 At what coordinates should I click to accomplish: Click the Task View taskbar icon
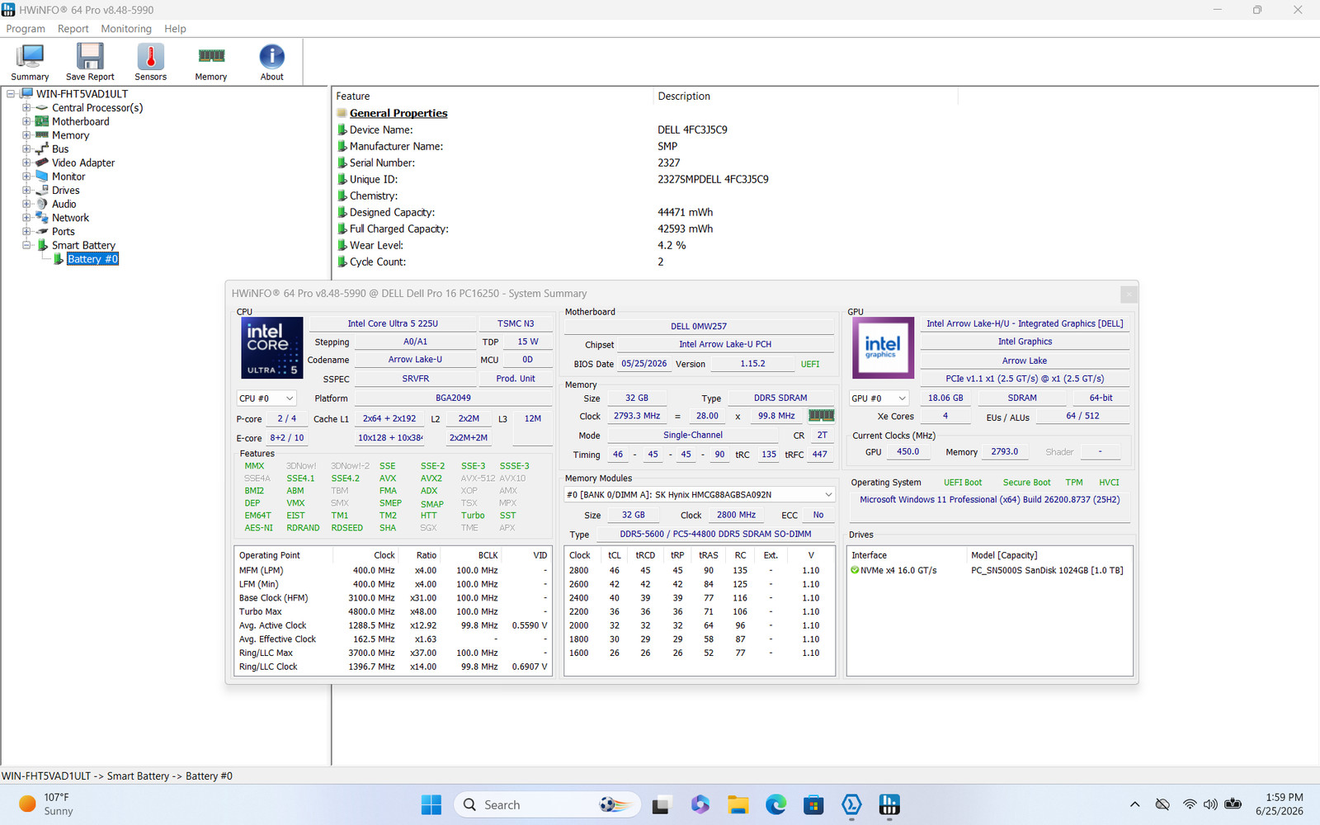[x=661, y=804]
